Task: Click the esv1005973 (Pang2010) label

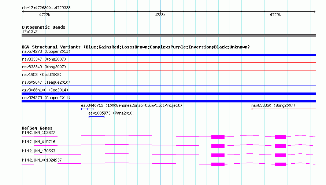Action: [x=111, y=113]
